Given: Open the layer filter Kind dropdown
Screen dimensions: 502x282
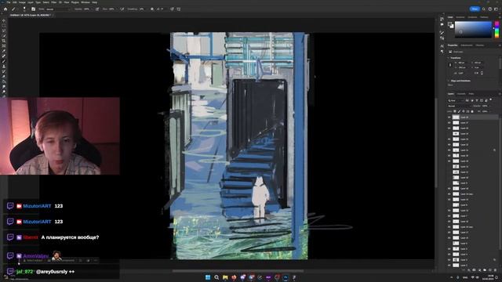Looking at the screenshot, I should click(457, 100).
